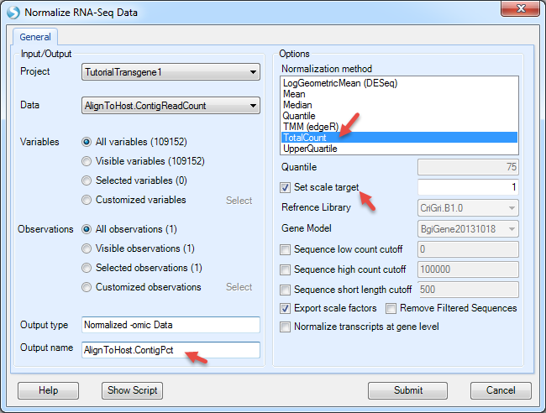
Task: Close the Normalize RNA-Seq Data dialog
Action: [520, 8]
